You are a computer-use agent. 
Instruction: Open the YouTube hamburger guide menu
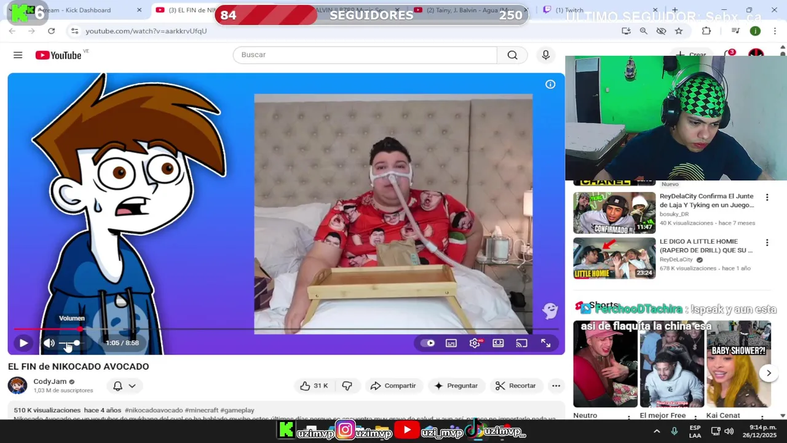coord(18,55)
